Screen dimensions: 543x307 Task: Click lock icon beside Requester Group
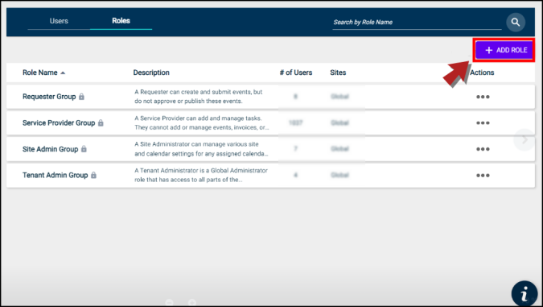(x=81, y=97)
